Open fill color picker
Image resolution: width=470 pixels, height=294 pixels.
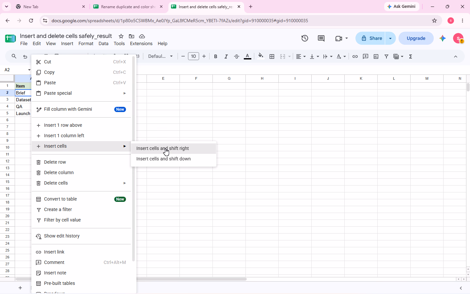(x=261, y=57)
